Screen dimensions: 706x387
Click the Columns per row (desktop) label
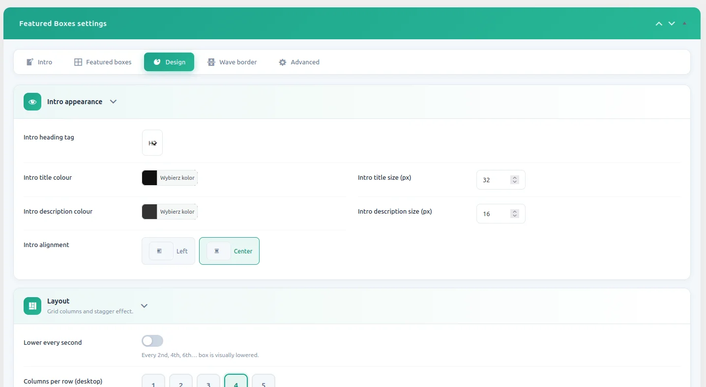coord(63,382)
